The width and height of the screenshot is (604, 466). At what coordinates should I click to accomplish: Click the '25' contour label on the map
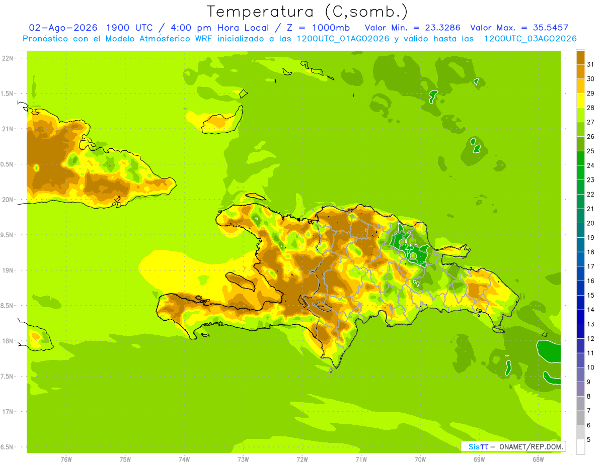click(410, 247)
